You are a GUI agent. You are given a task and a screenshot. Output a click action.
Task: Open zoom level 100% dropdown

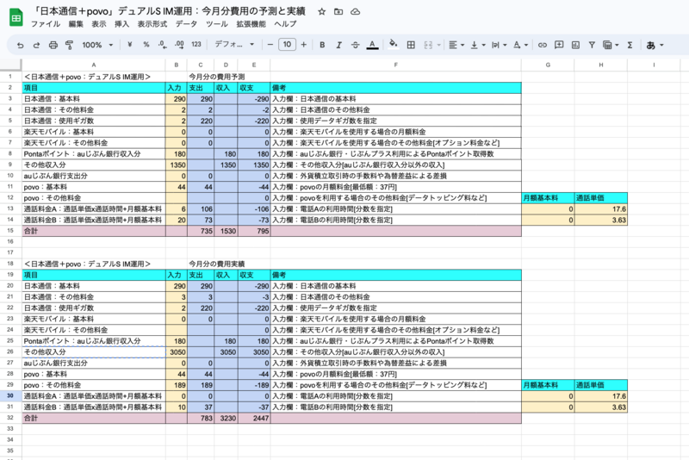[x=97, y=45]
